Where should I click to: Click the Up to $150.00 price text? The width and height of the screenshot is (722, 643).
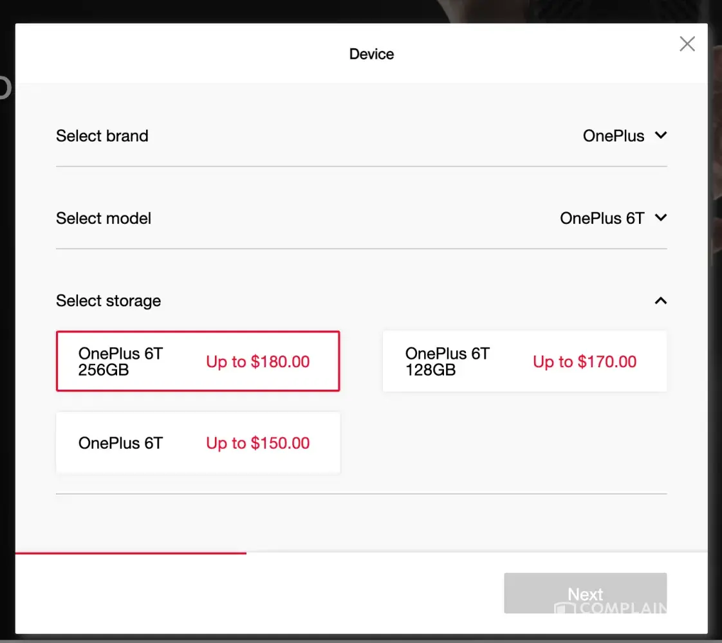pyautogui.click(x=257, y=443)
